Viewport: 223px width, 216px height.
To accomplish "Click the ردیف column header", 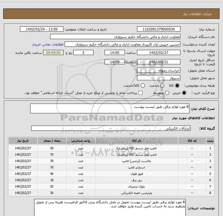I will click(210, 141).
